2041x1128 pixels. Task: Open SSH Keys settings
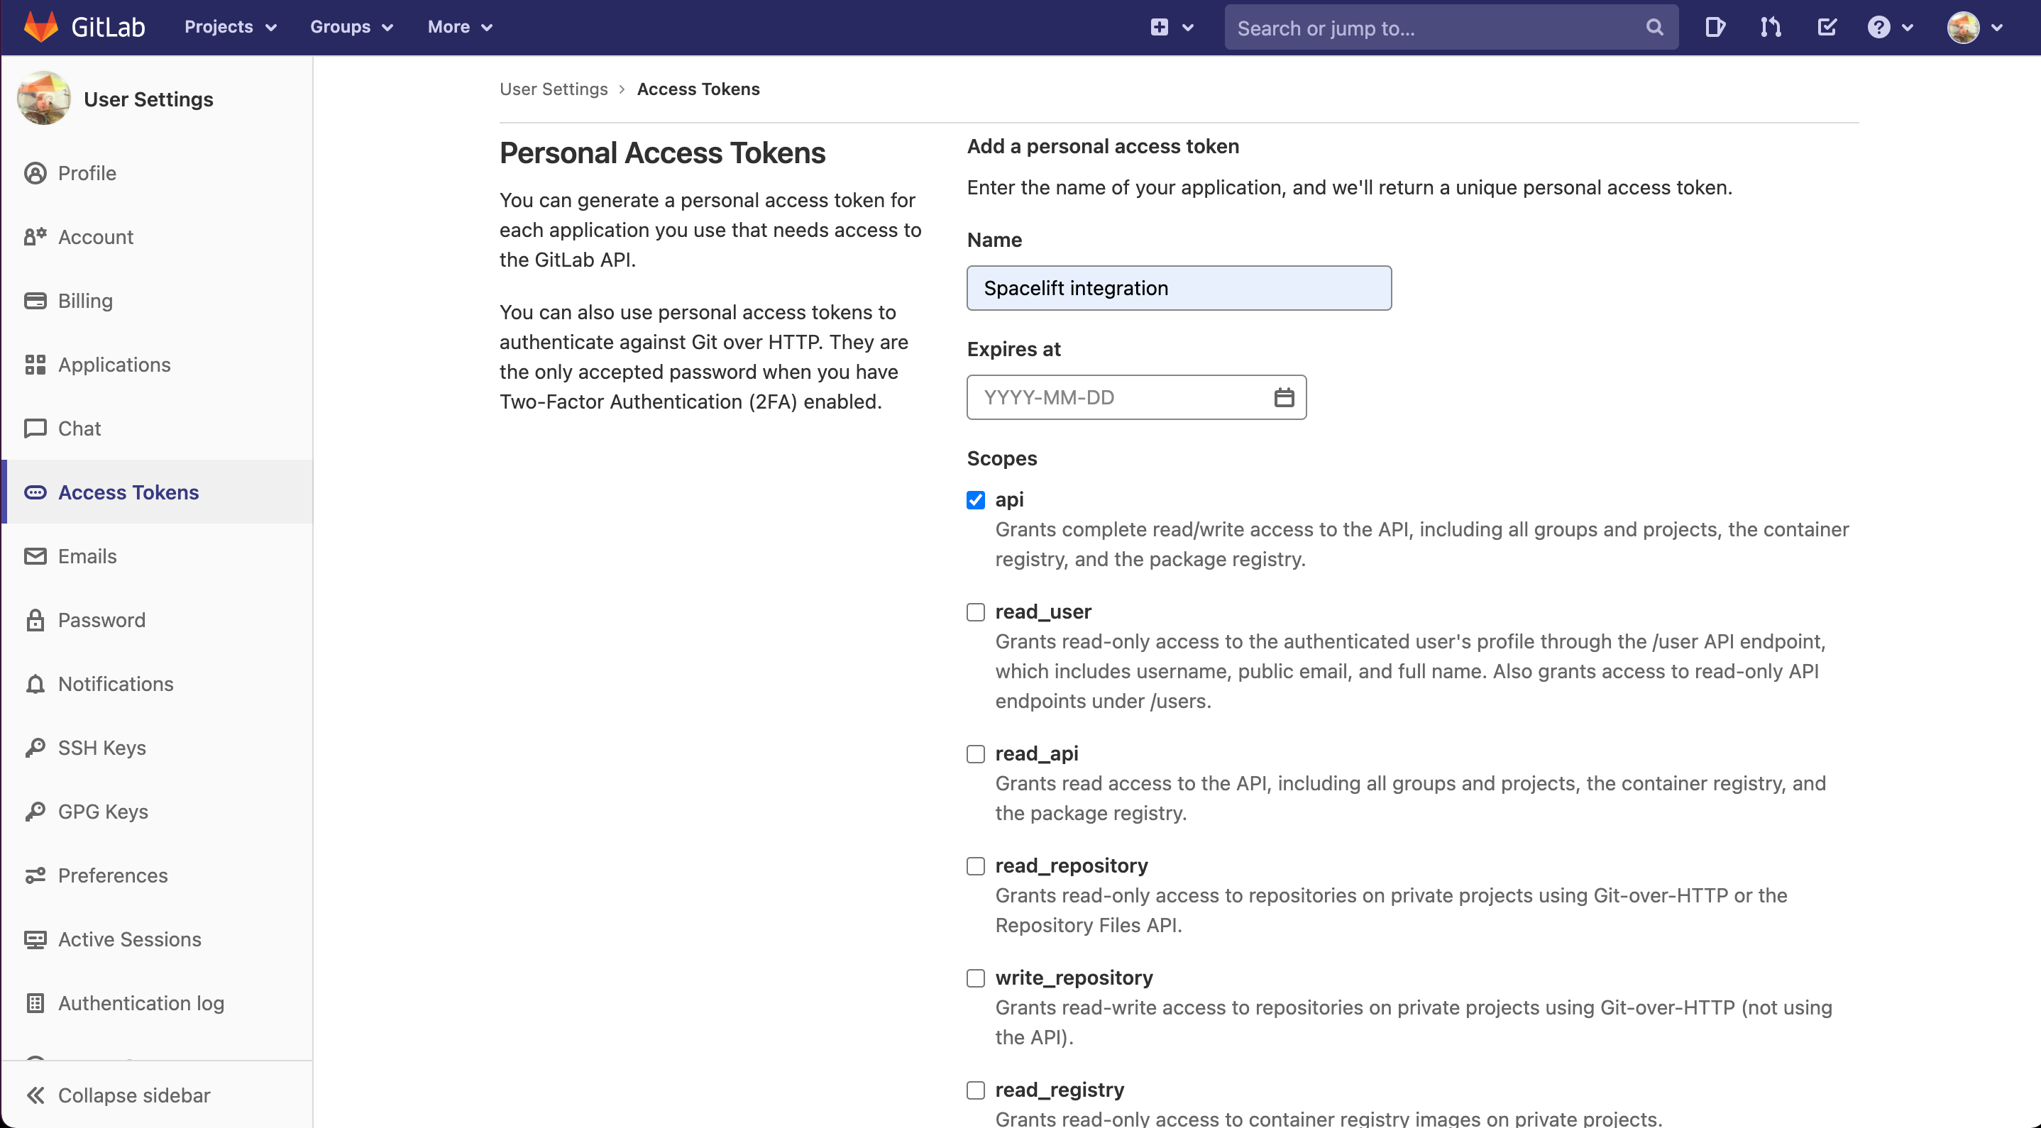click(101, 747)
